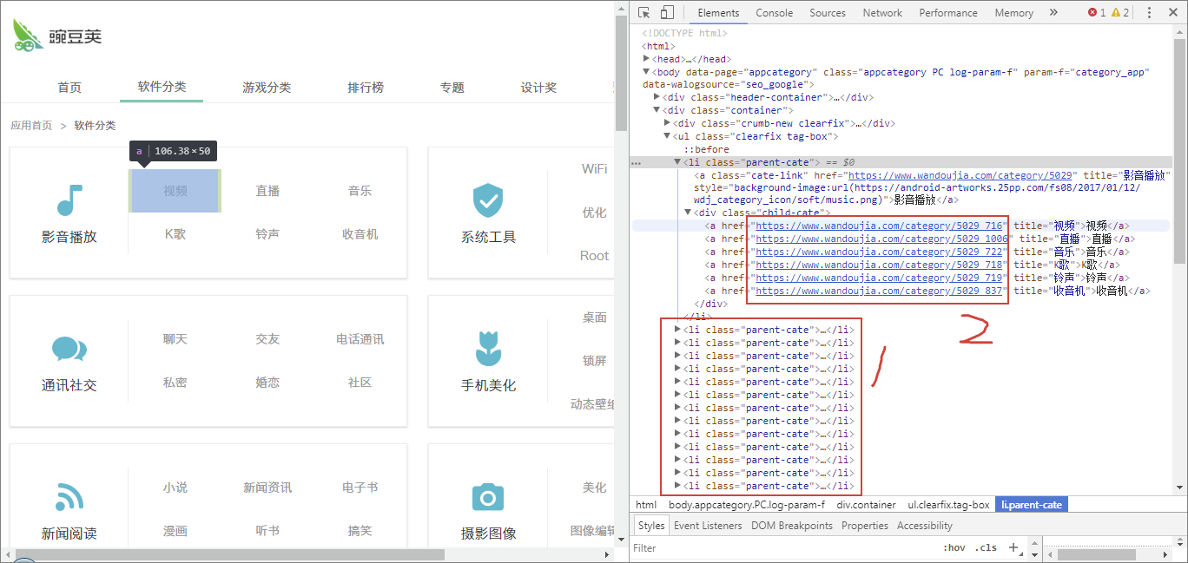Open the 收音机 subcategory link

pyautogui.click(x=360, y=234)
